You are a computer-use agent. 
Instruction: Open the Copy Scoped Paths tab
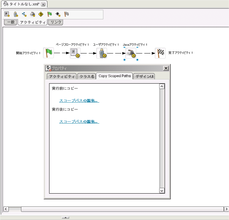(114, 76)
